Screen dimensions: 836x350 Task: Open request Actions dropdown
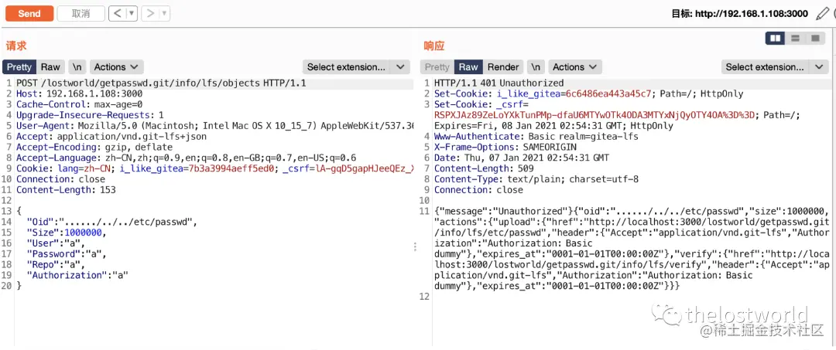point(116,67)
